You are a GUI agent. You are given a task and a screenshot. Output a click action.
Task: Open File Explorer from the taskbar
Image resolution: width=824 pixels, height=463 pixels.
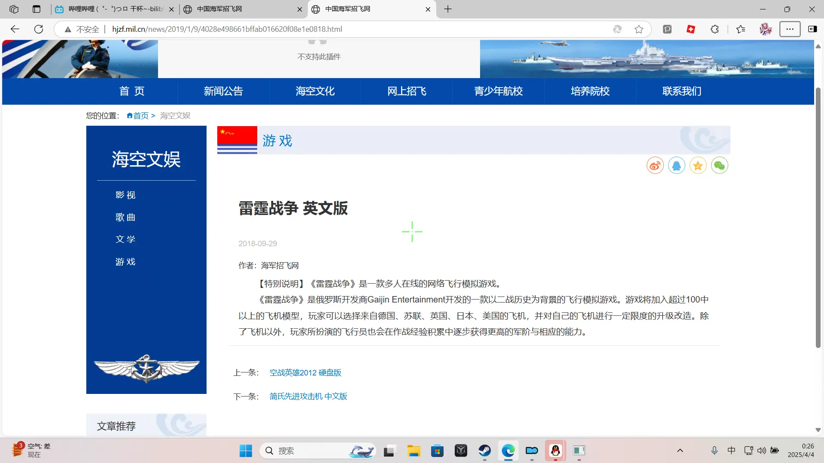coord(414,451)
